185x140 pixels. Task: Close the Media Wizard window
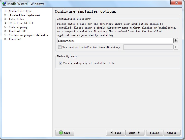point(176,3)
